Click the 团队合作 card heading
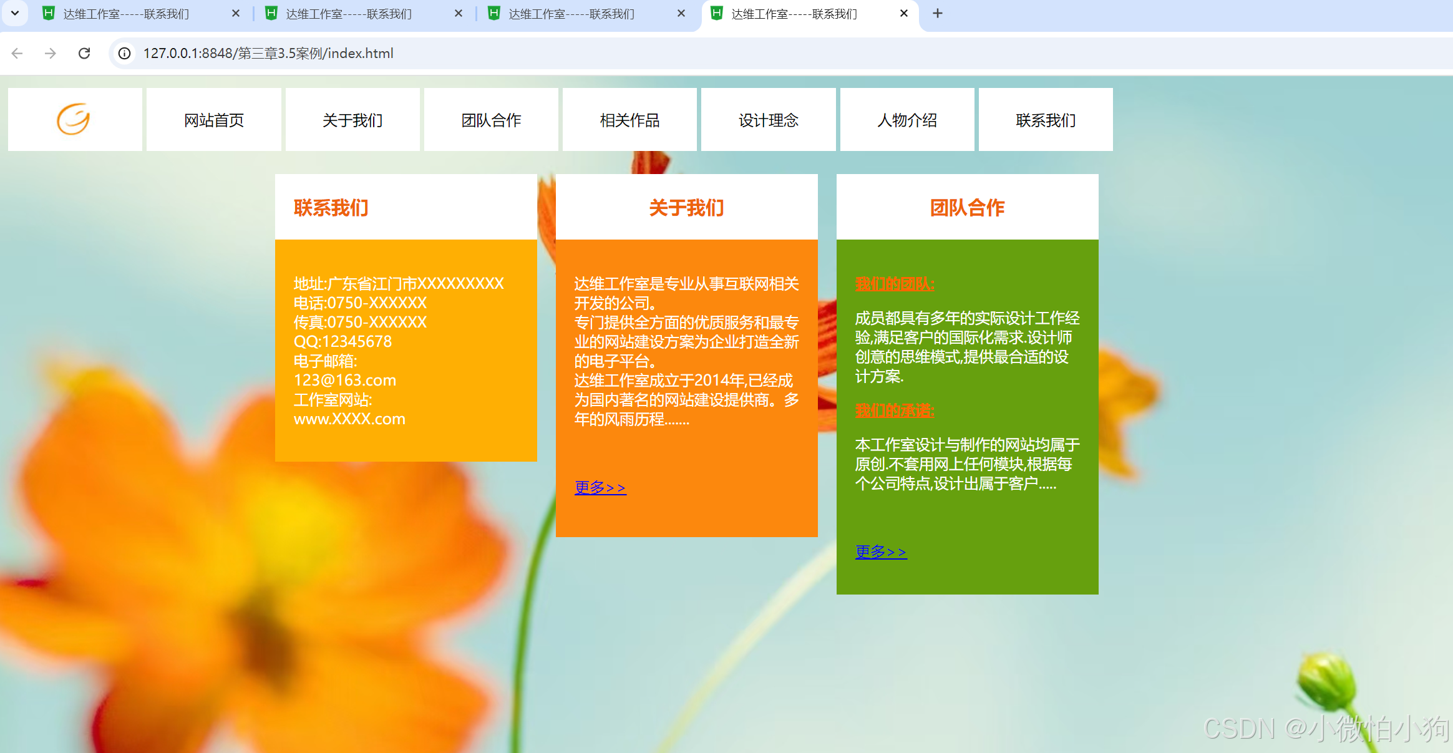This screenshot has height=753, width=1453. pos(968,208)
